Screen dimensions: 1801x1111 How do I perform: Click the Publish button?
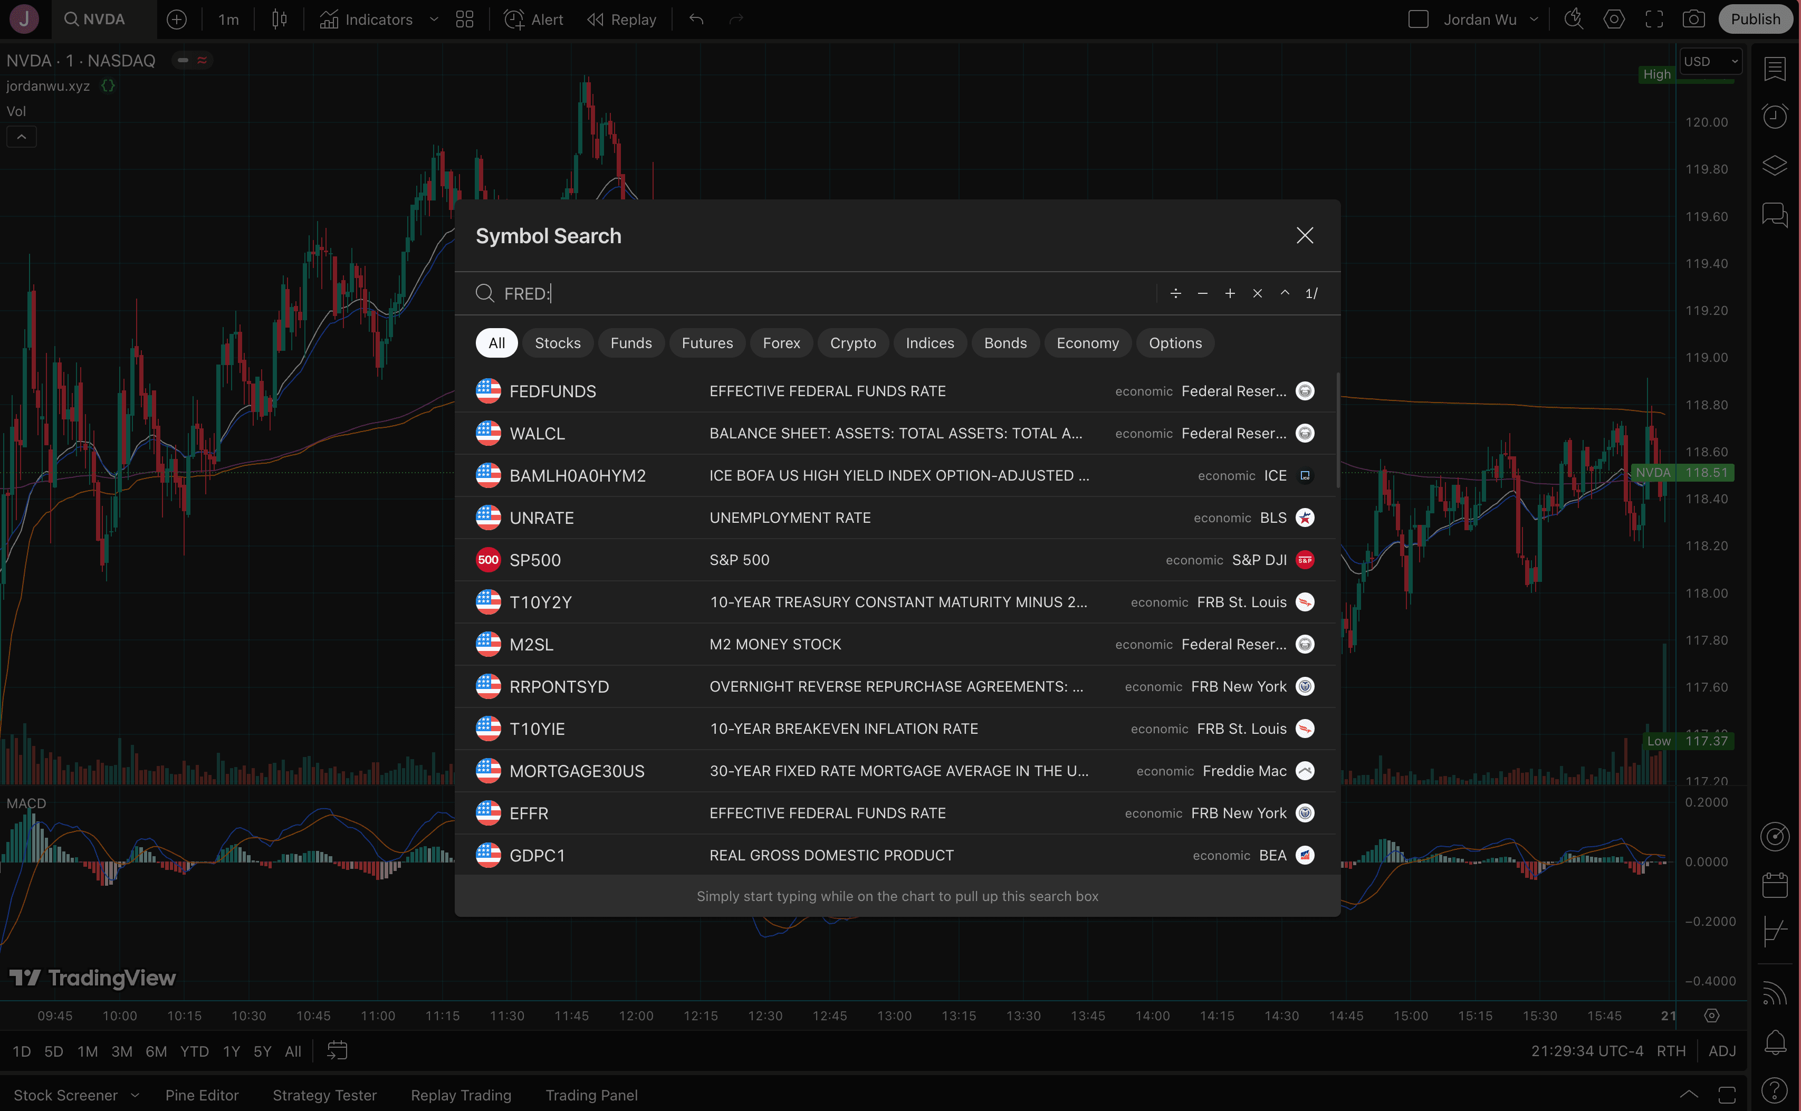pyautogui.click(x=1755, y=20)
